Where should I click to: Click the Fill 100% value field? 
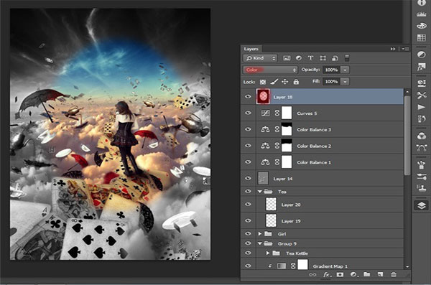(331, 82)
